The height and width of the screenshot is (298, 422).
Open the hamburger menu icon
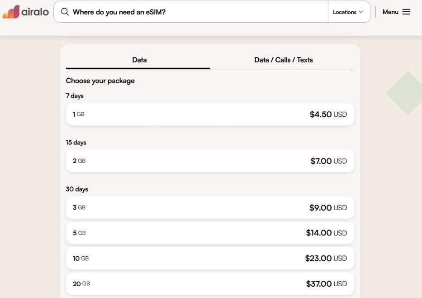click(406, 12)
